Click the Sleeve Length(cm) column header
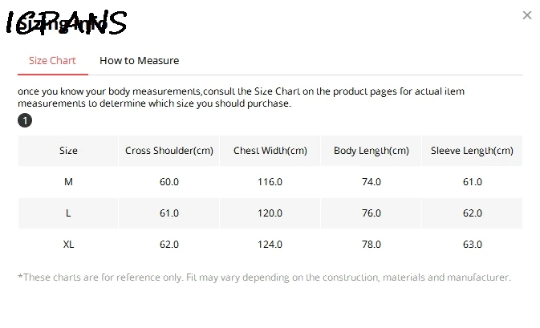The width and height of the screenshot is (540, 328). [472, 150]
